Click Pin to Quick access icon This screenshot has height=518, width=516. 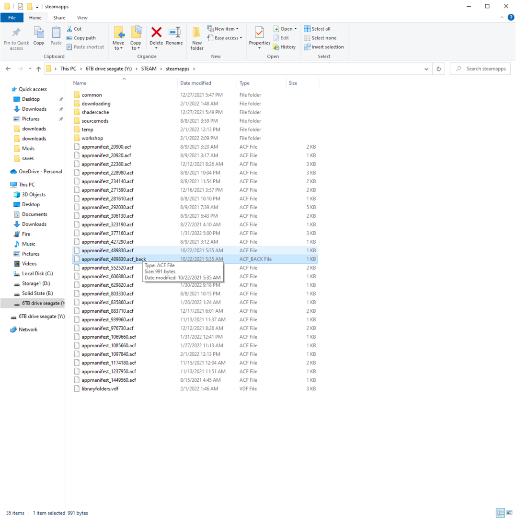point(16,33)
